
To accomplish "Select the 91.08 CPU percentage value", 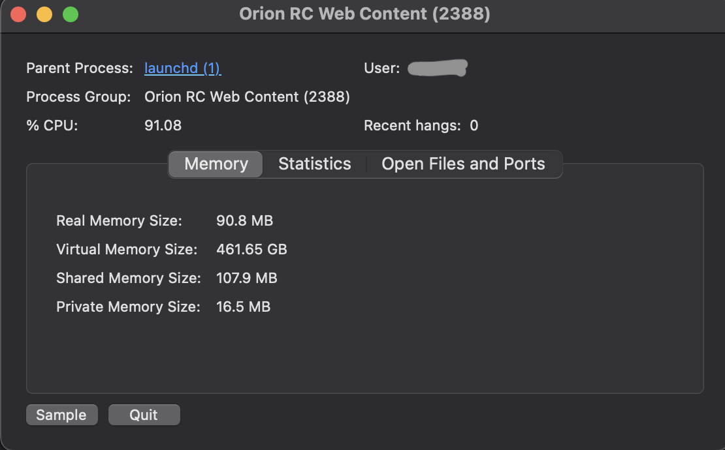I will [x=163, y=126].
